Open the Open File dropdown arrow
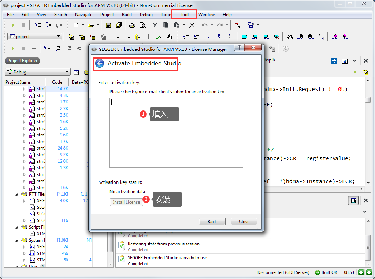Viewport: 375px width, 279px height. 98,25
